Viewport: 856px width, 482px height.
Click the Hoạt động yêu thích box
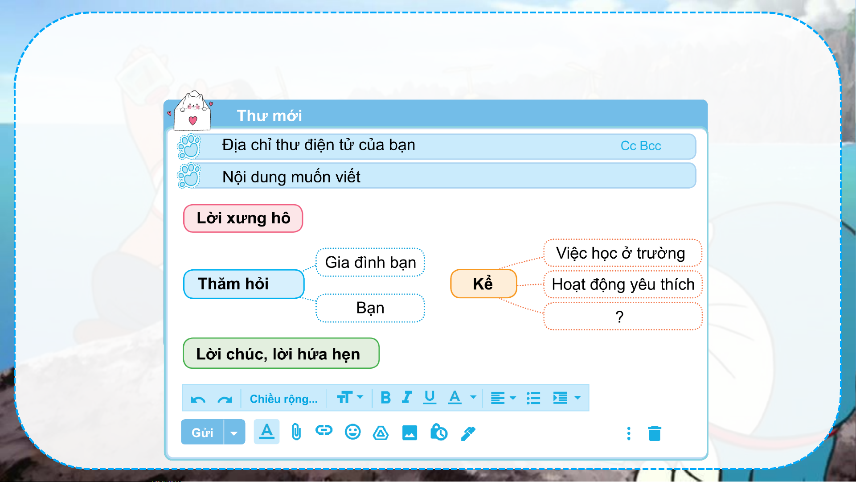tap(623, 284)
